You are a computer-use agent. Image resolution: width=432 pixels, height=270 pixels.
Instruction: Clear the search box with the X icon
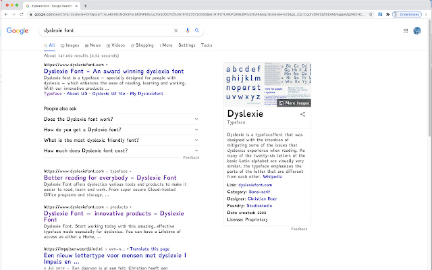click(175, 30)
